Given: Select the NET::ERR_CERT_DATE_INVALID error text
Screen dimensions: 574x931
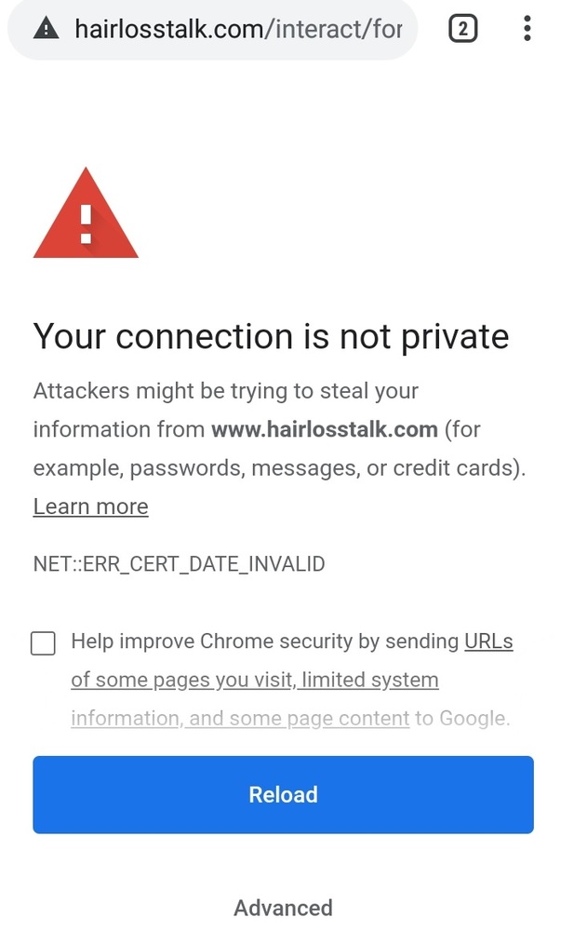Looking at the screenshot, I should click(179, 563).
